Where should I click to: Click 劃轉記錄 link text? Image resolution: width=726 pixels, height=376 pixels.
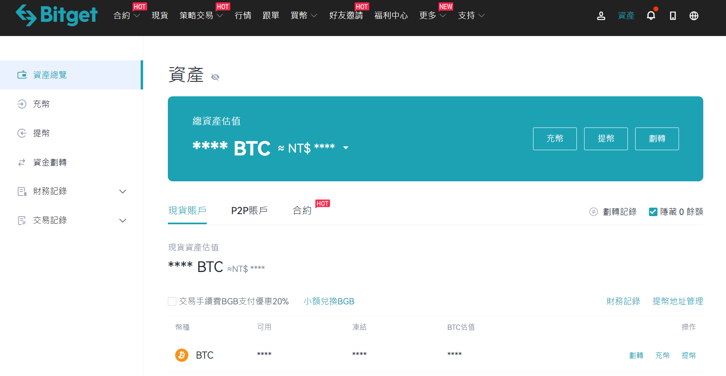click(620, 212)
